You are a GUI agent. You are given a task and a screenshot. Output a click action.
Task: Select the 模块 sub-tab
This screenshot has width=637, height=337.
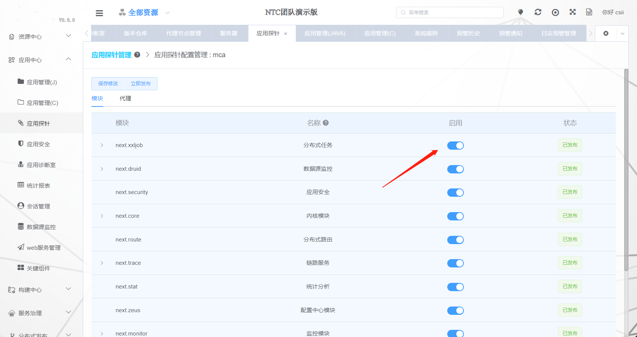point(97,99)
